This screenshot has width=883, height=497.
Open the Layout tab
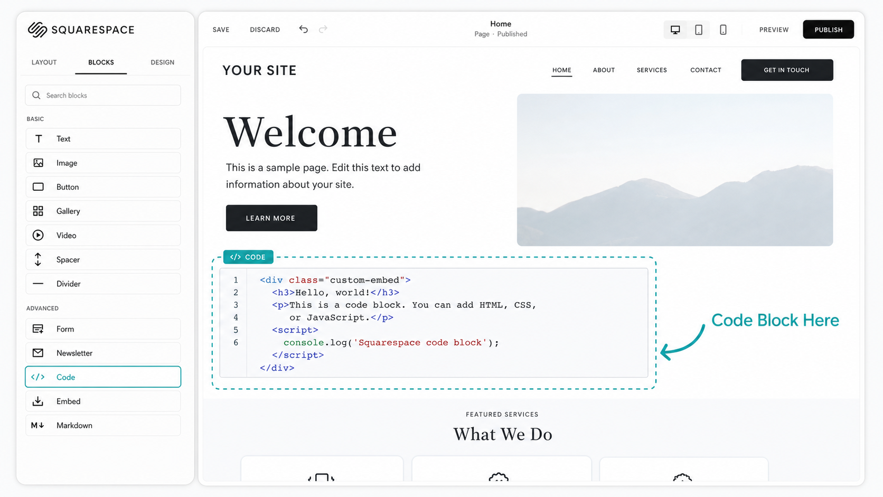(x=44, y=62)
